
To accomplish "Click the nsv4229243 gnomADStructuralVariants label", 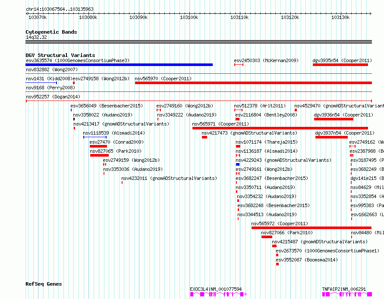I will pyautogui.click(x=283, y=160).
